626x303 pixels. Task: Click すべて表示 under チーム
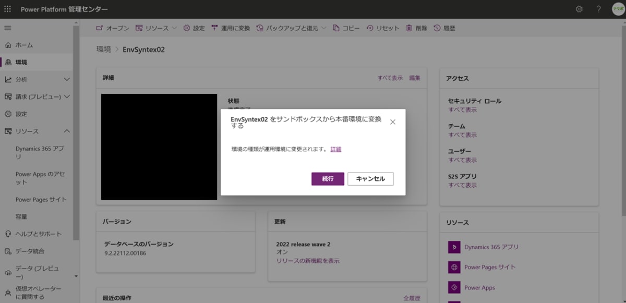tap(463, 135)
